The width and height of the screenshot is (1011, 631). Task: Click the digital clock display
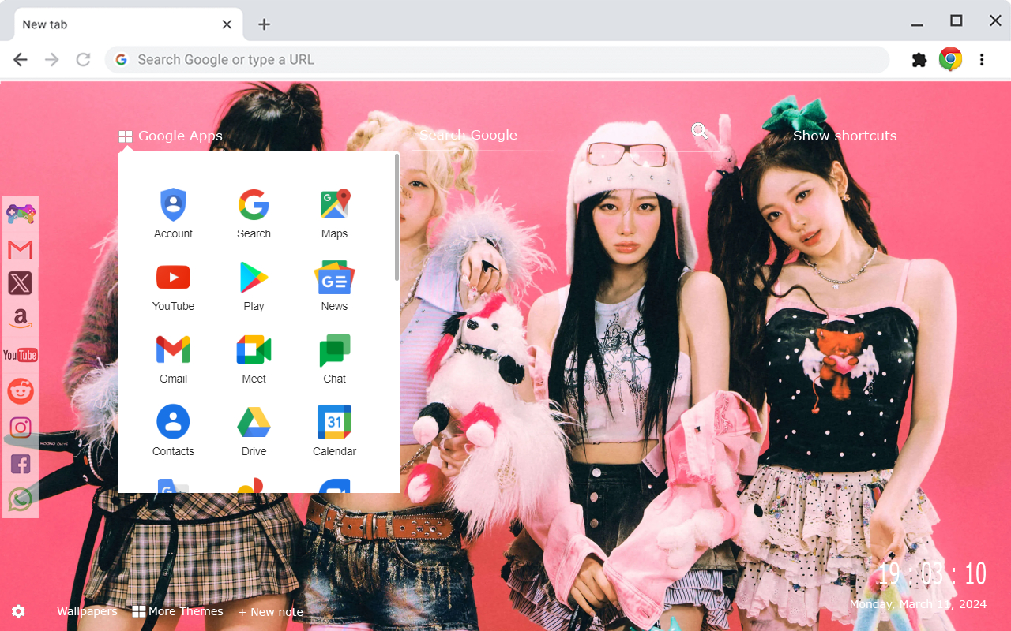[932, 573]
